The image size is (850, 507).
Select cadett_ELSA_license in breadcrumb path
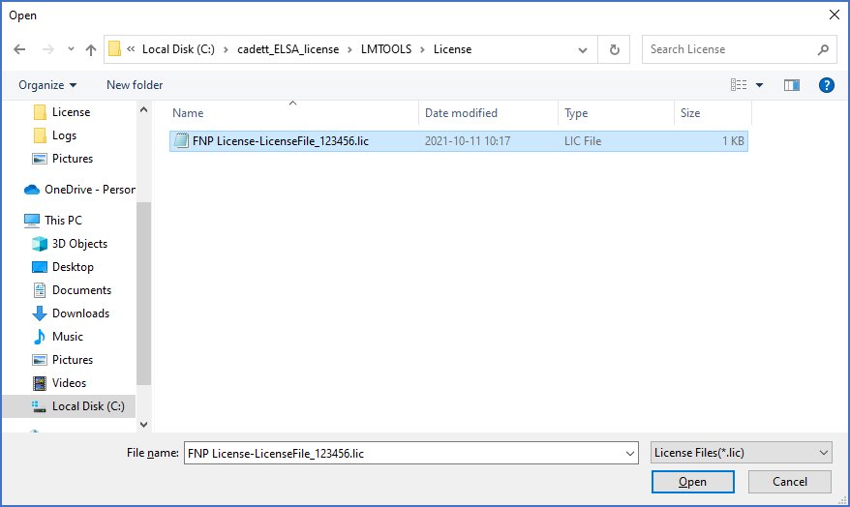pyautogui.click(x=288, y=49)
